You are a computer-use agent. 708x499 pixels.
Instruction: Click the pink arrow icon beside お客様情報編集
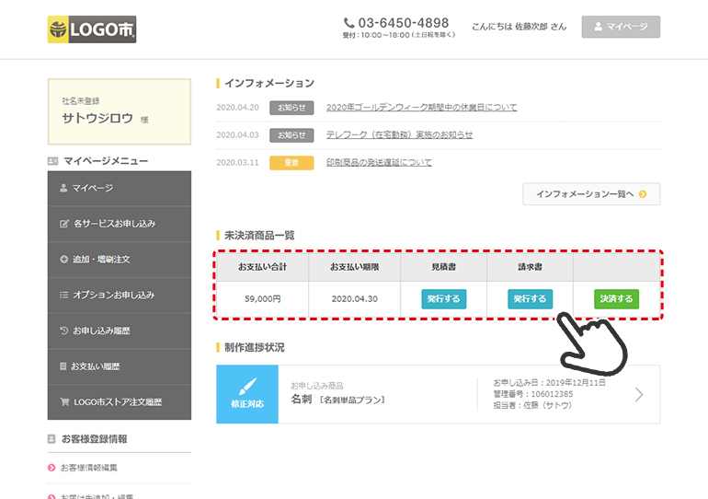51,468
